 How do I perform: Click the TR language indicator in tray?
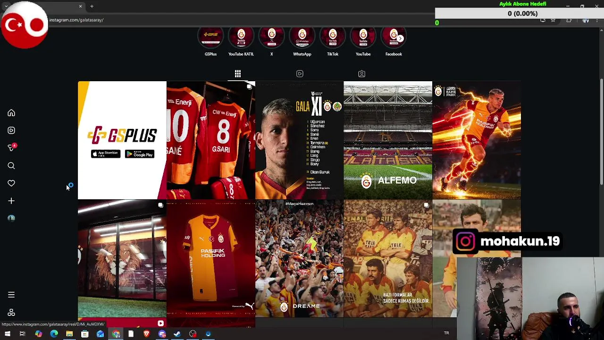[x=446, y=333]
